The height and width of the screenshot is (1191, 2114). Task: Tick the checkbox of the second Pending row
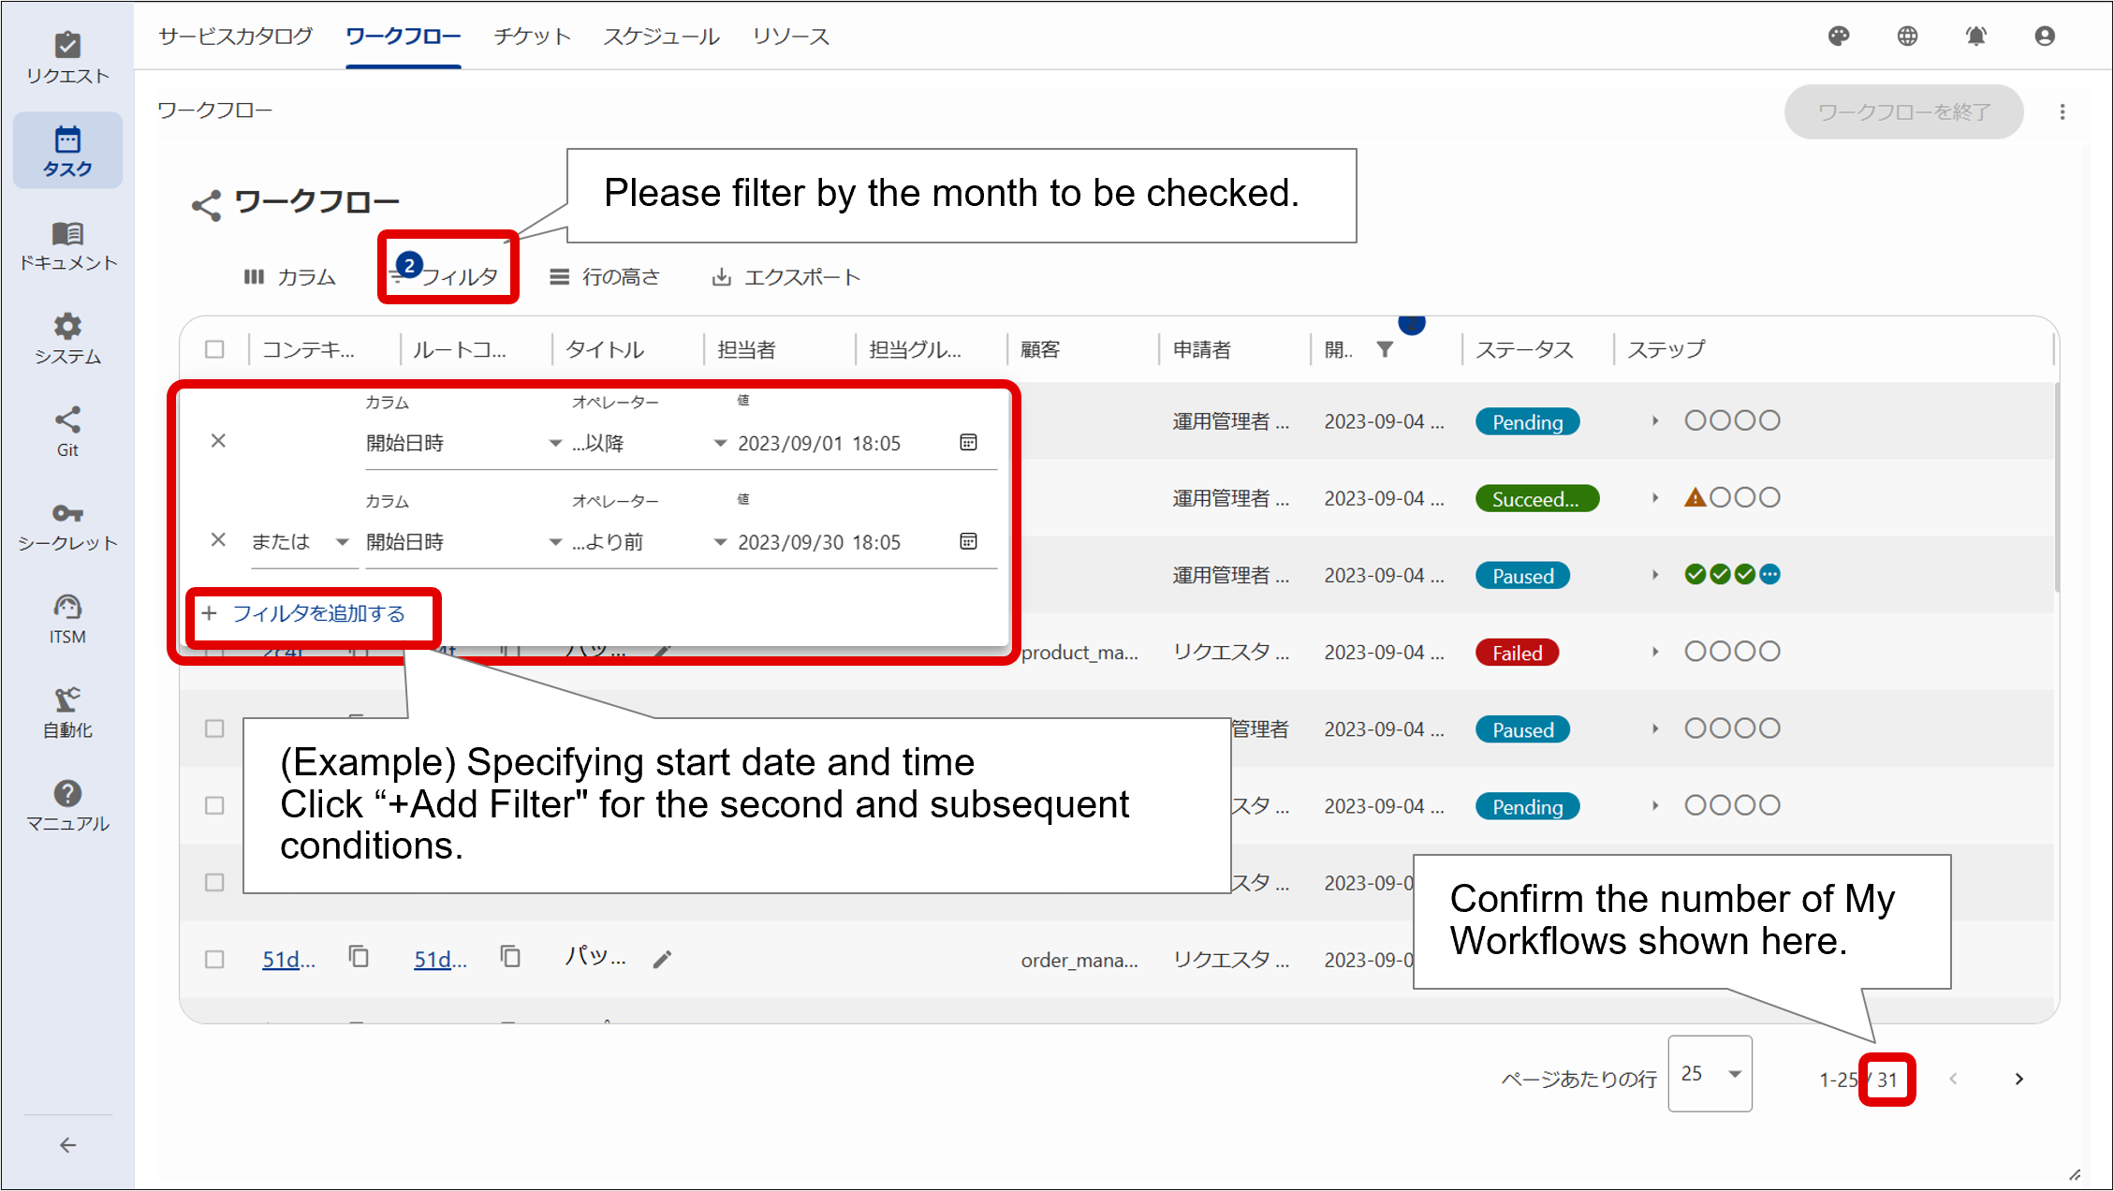(x=214, y=805)
